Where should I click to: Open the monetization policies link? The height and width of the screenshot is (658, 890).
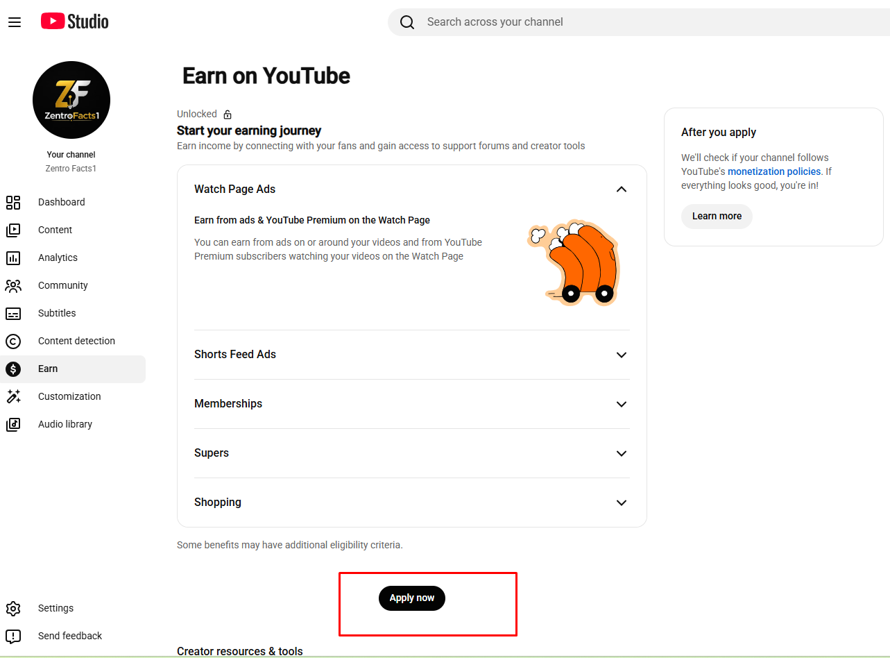pos(774,171)
